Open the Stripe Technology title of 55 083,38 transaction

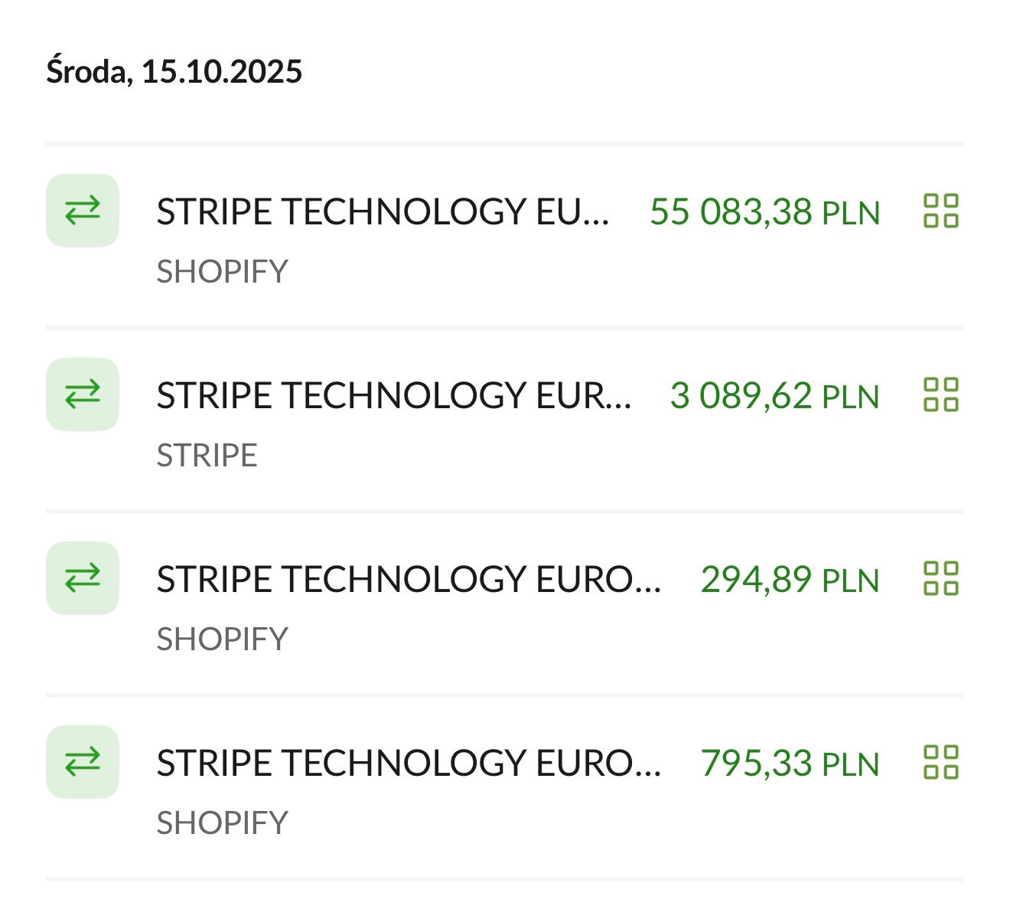(x=383, y=212)
